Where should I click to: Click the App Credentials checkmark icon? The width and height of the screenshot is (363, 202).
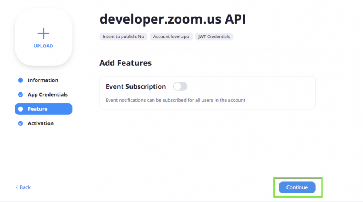[21, 95]
